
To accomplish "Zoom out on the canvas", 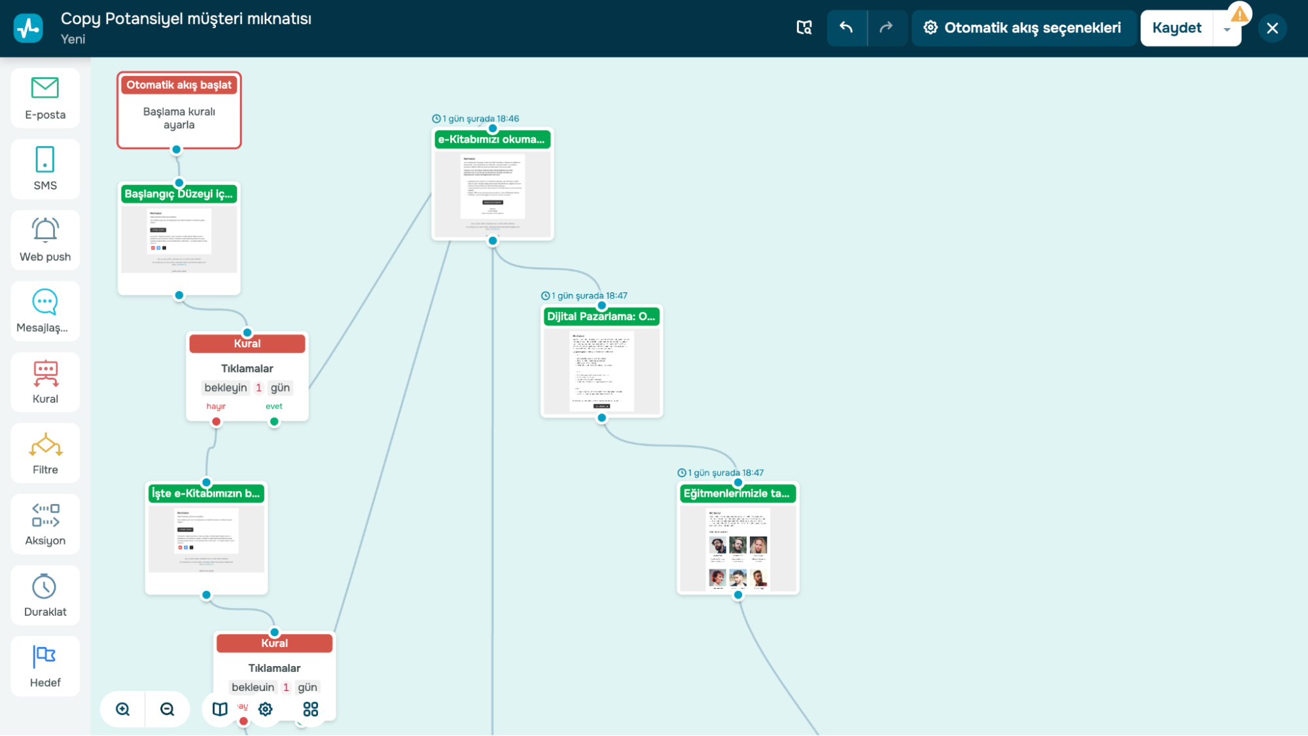I will coord(168,709).
